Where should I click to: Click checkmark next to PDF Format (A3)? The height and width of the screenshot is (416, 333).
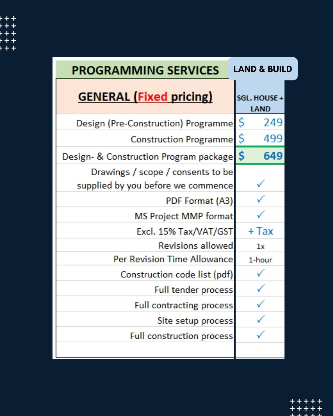click(261, 199)
